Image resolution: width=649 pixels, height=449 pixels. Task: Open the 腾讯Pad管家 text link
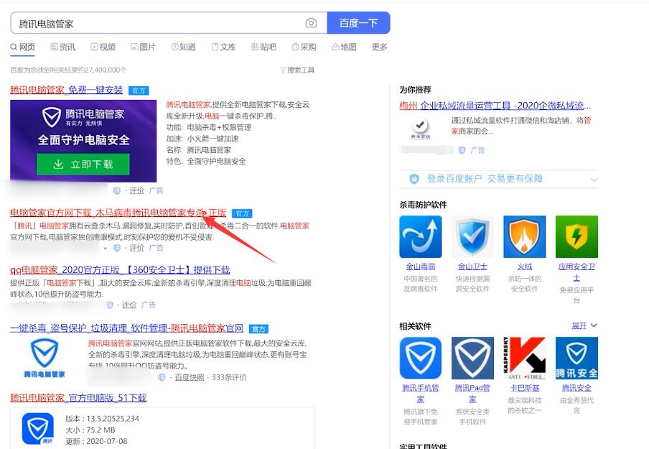[x=472, y=394]
